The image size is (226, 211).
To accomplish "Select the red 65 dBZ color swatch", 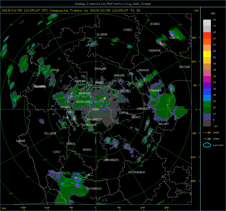I will point(207,35).
